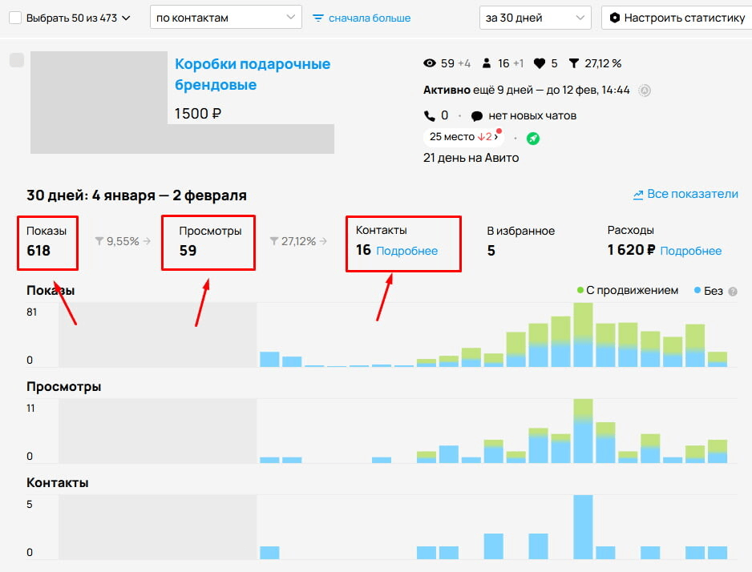The image size is (752, 572).
Task: Click the 'В избранное' metric value 5
Action: (x=491, y=251)
